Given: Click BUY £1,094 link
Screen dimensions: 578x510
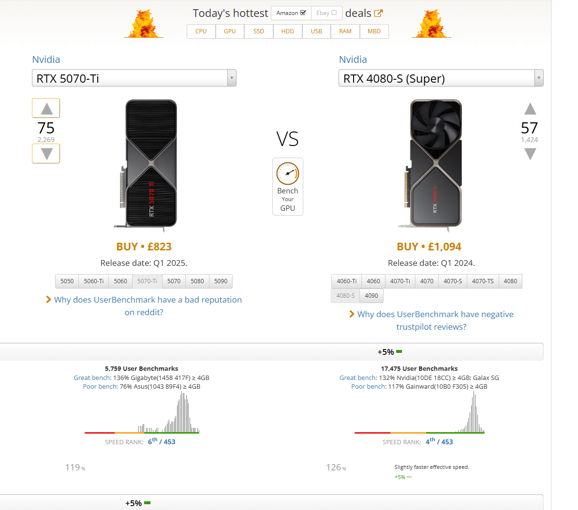Looking at the screenshot, I should pyautogui.click(x=429, y=247).
